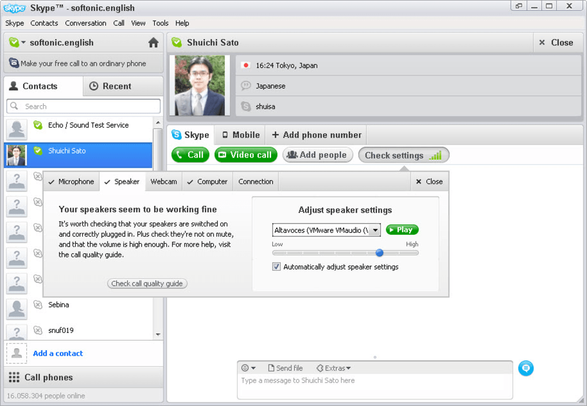Switch to the Webcam settings tab
This screenshot has width=587, height=406.
tap(163, 182)
